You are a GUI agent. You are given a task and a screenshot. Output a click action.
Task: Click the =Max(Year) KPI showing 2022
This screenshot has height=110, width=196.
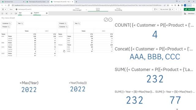[29, 90]
